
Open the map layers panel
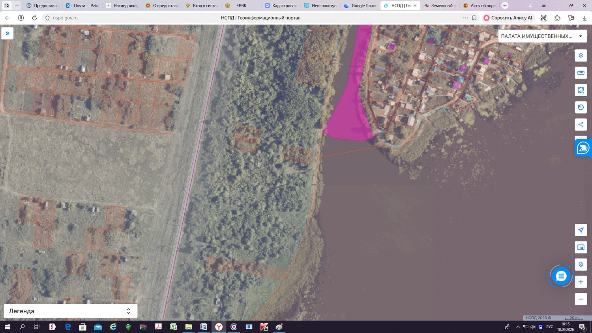coord(581,56)
